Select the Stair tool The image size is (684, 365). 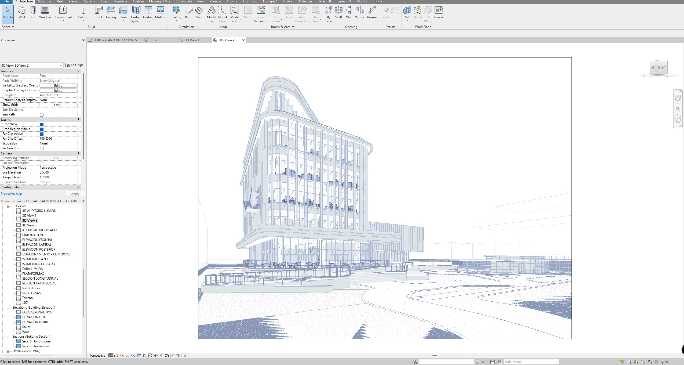coord(199,13)
